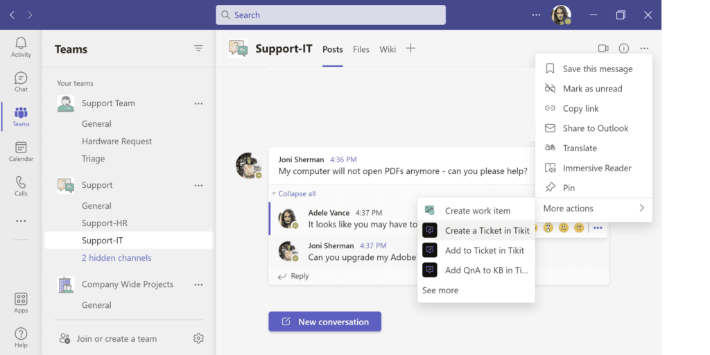React with the angry emoji
The image size is (710, 355).
pyautogui.click(x=579, y=227)
